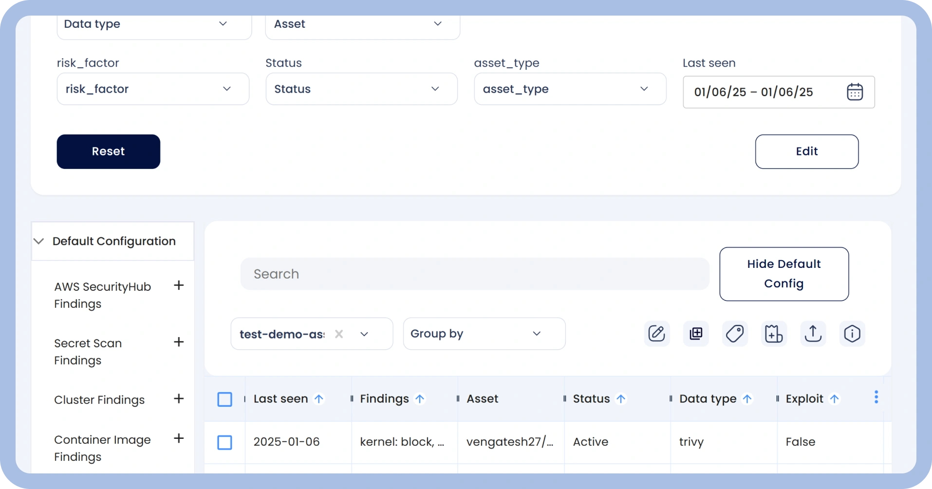The width and height of the screenshot is (932, 489).
Task: Select the edit/pencil icon above the table
Action: point(656,334)
